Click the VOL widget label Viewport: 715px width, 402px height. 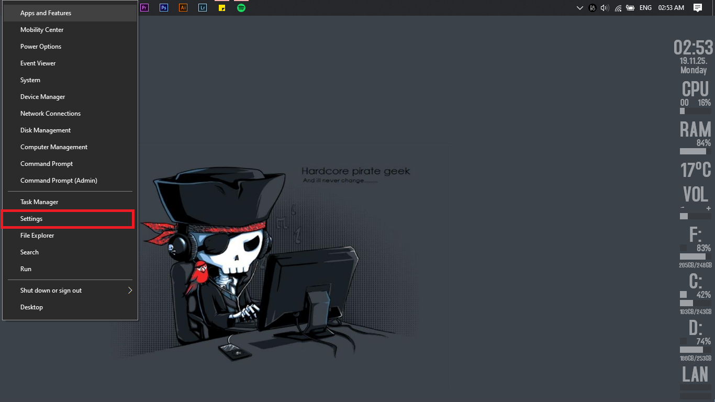pos(696,195)
